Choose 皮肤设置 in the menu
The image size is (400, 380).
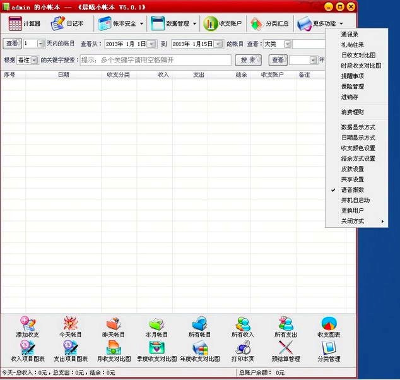tap(352, 169)
